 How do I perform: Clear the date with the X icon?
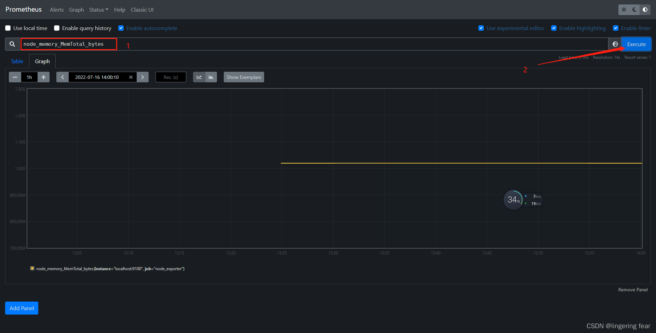pos(131,77)
